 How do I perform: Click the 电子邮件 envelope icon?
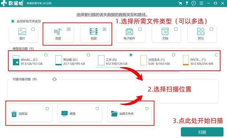[129, 32]
